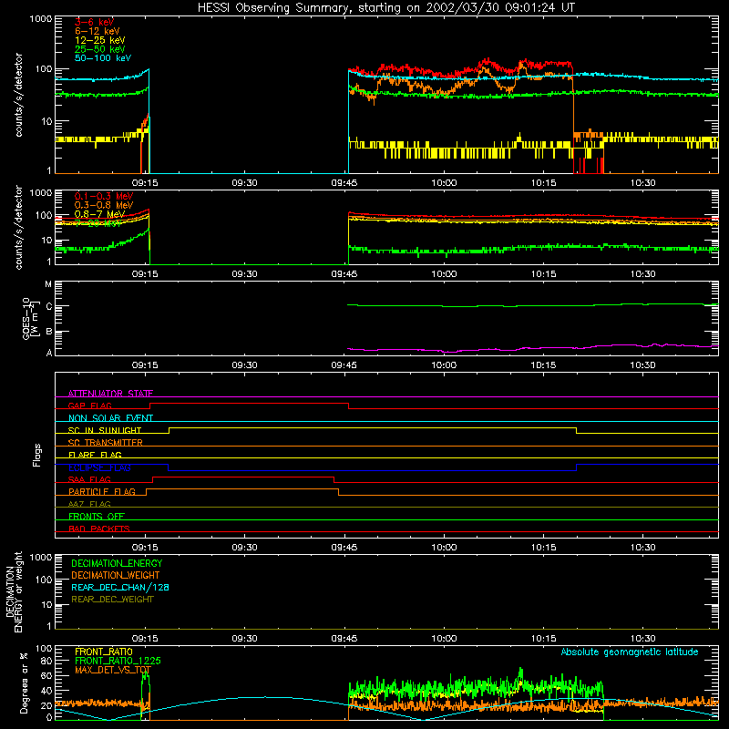
Task: Click the FRONT_RATIO legend label
Action: tap(104, 652)
